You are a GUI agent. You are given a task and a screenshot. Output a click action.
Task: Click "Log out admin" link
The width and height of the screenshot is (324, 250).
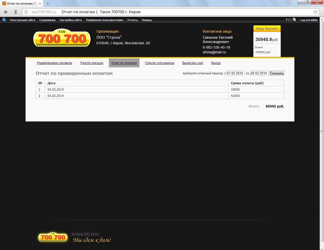(x=309, y=20)
